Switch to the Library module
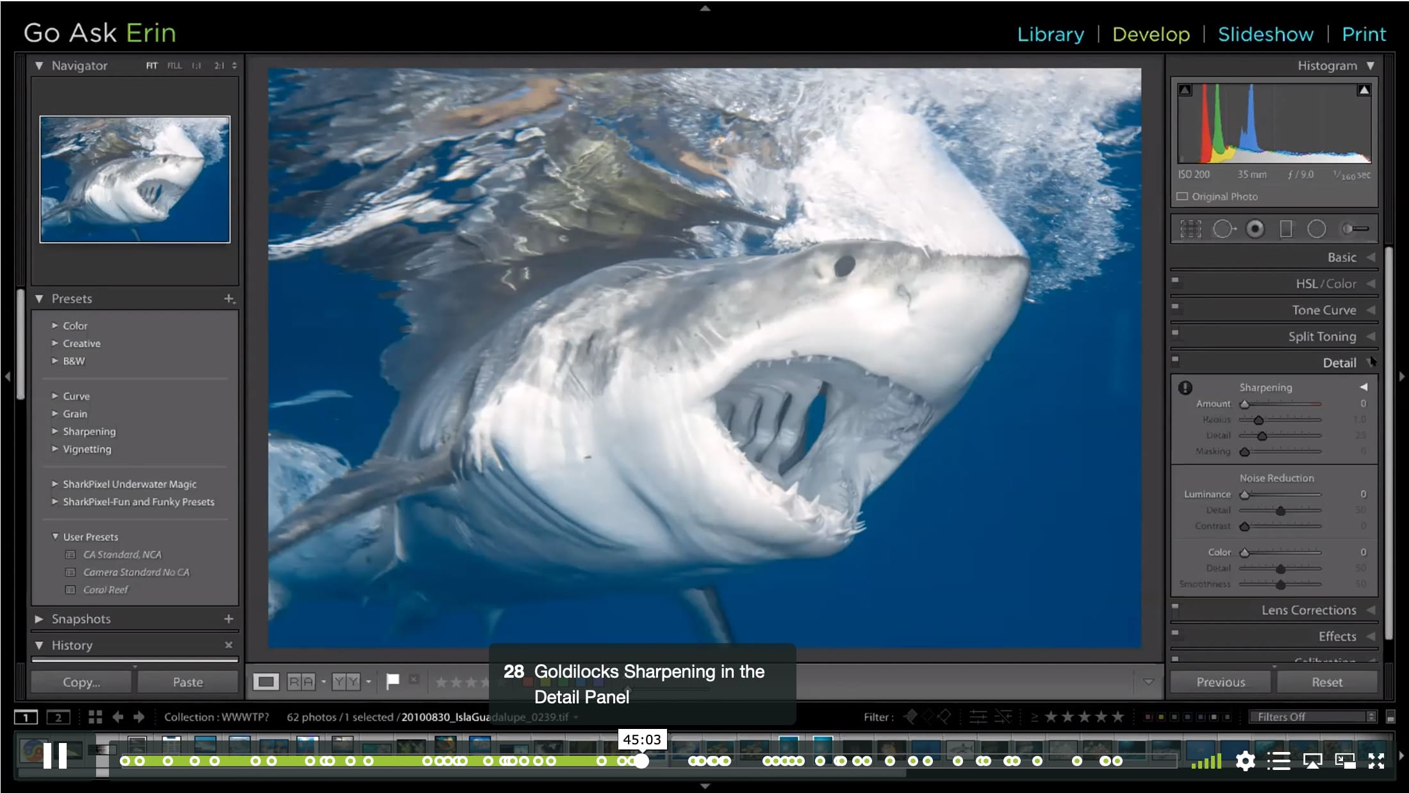The width and height of the screenshot is (1409, 793). 1051,34
